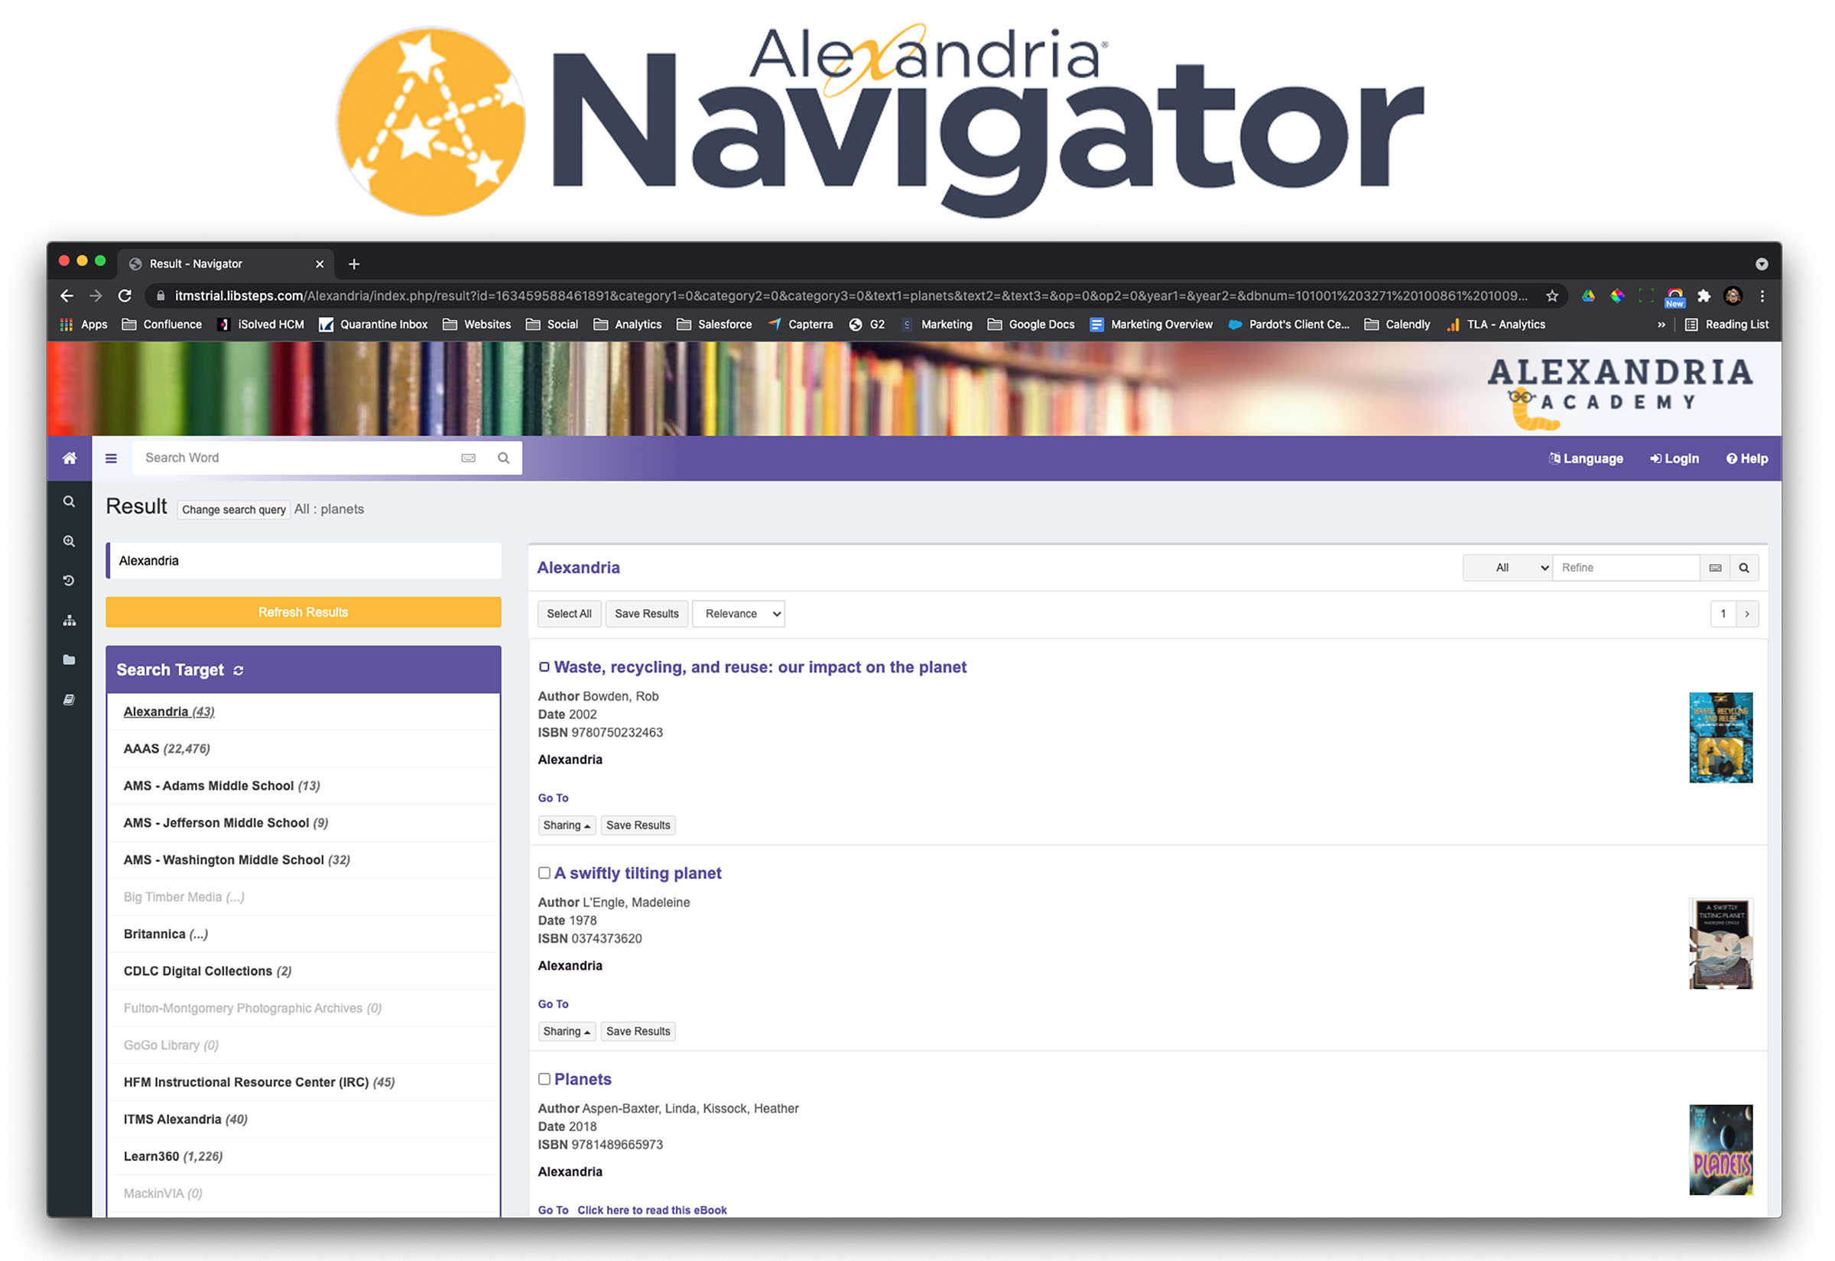Toggle checkbox next to Waste recycling result
The height and width of the screenshot is (1261, 1835).
[542, 665]
